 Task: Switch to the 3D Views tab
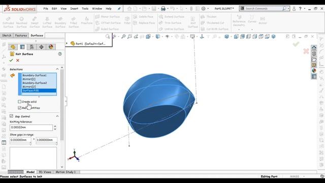click(x=45, y=172)
